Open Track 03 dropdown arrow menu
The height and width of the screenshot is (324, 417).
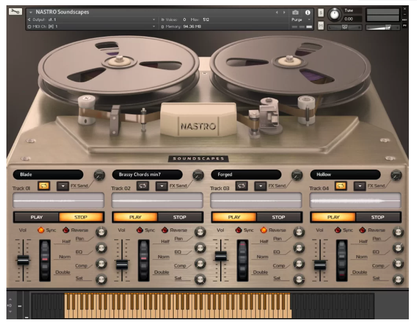(261, 186)
